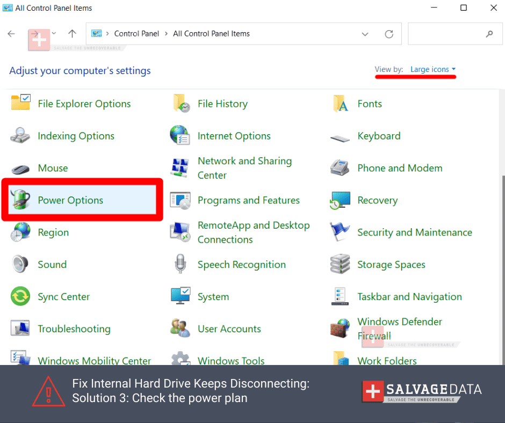Maximize the Control Panel window
This screenshot has height=423, width=505.
[x=464, y=8]
